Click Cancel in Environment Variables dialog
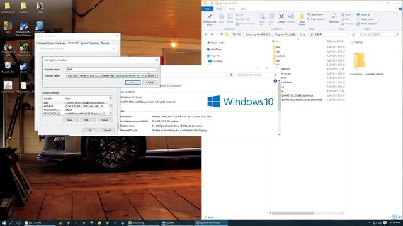Screen dimensions: 403x226 (107, 130)
